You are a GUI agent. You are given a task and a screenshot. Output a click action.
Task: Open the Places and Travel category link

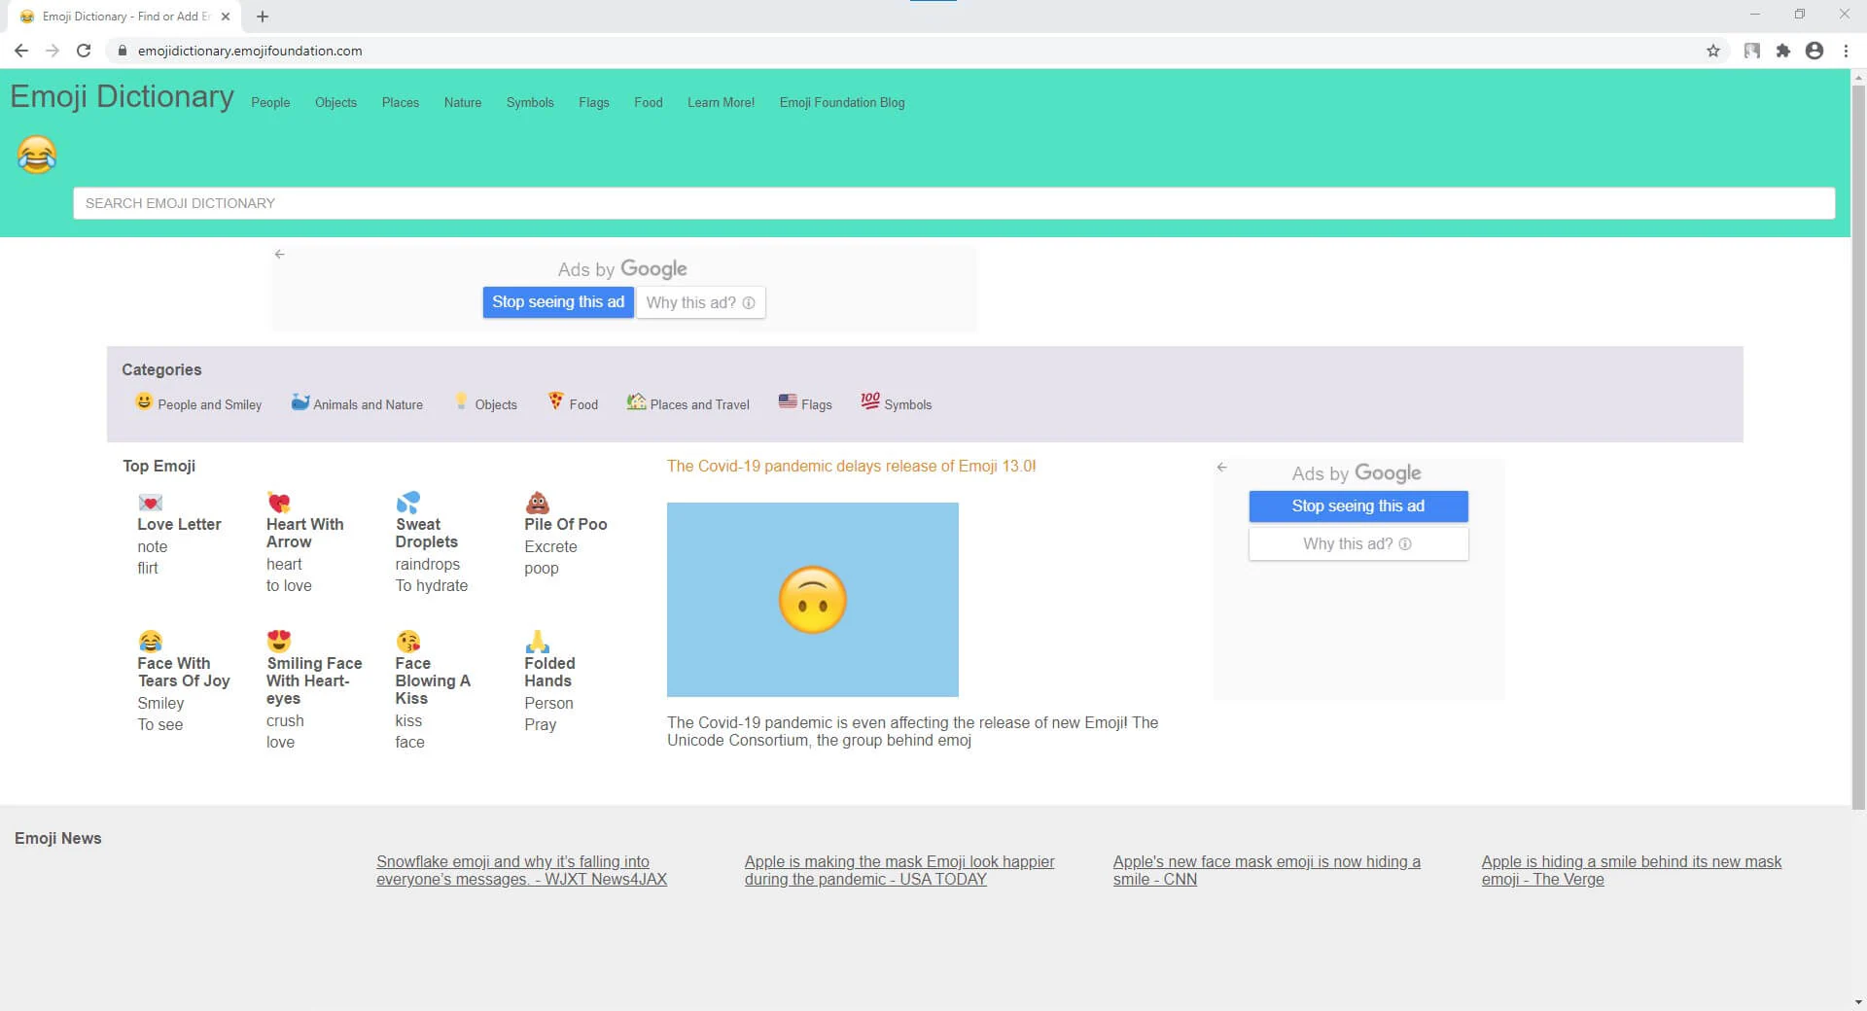pyautogui.click(x=700, y=404)
